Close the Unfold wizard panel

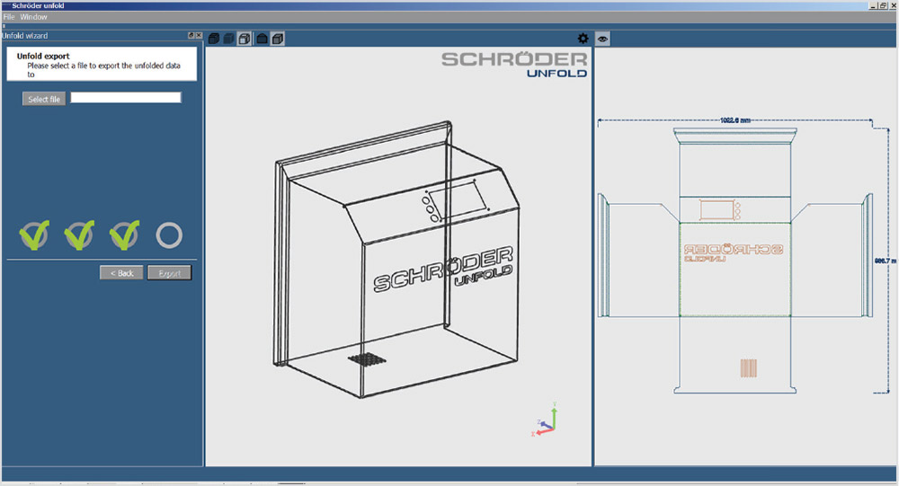[x=199, y=36]
